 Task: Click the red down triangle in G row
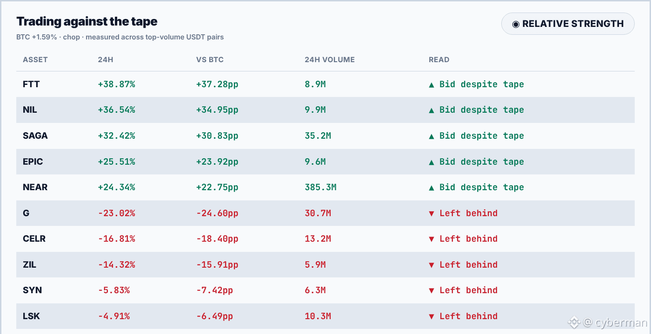coord(432,213)
